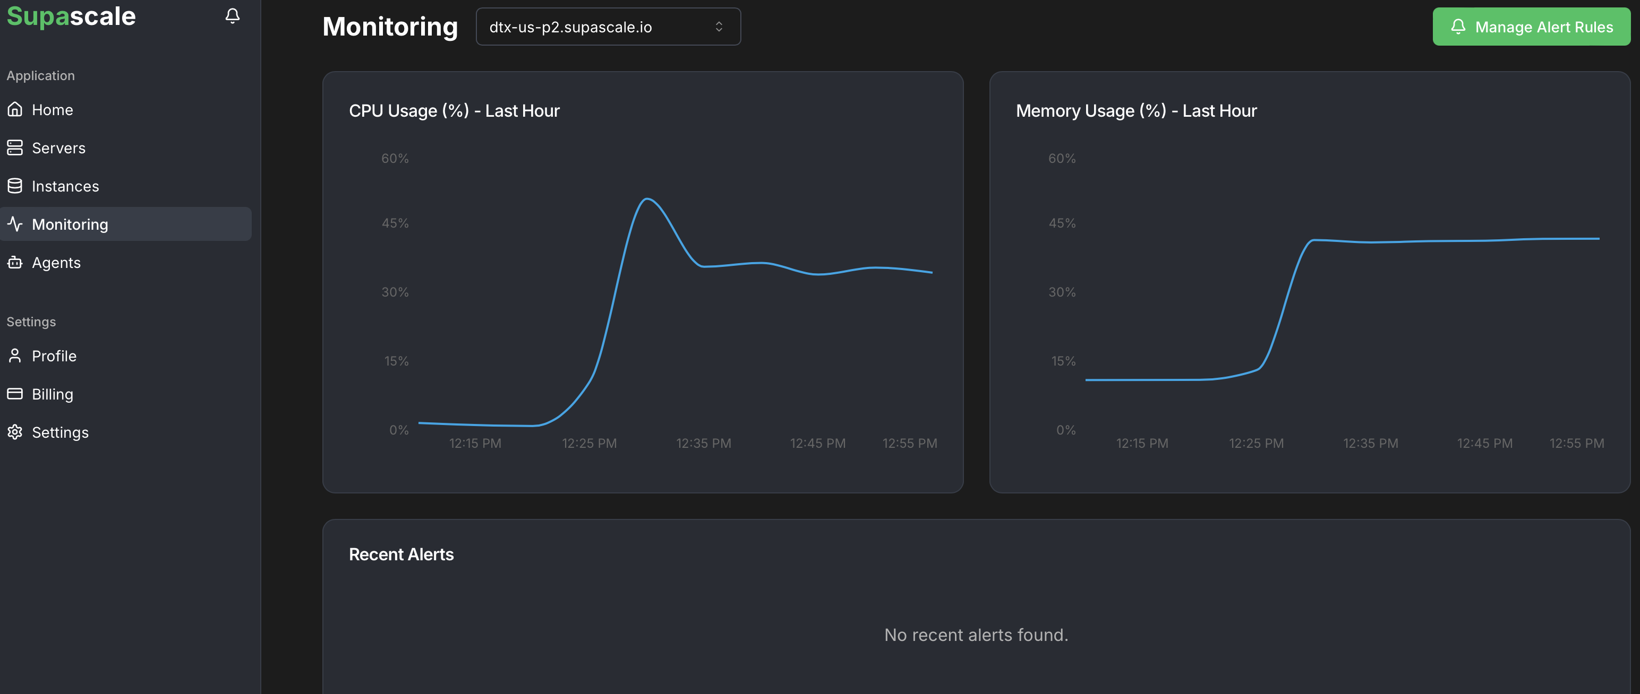The height and width of the screenshot is (694, 1640).
Task: Click the 45% axis label on Memory chart
Action: [x=1062, y=223]
